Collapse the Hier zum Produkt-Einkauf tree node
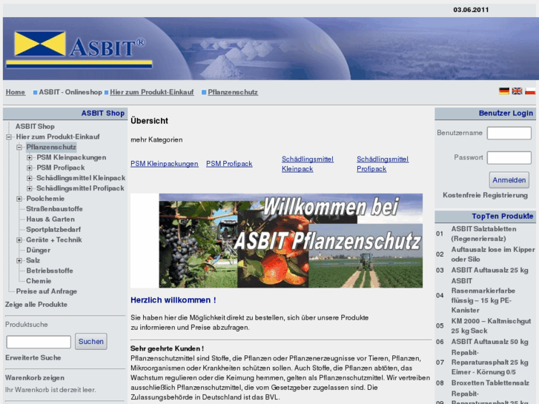The image size is (539, 404). (9, 137)
